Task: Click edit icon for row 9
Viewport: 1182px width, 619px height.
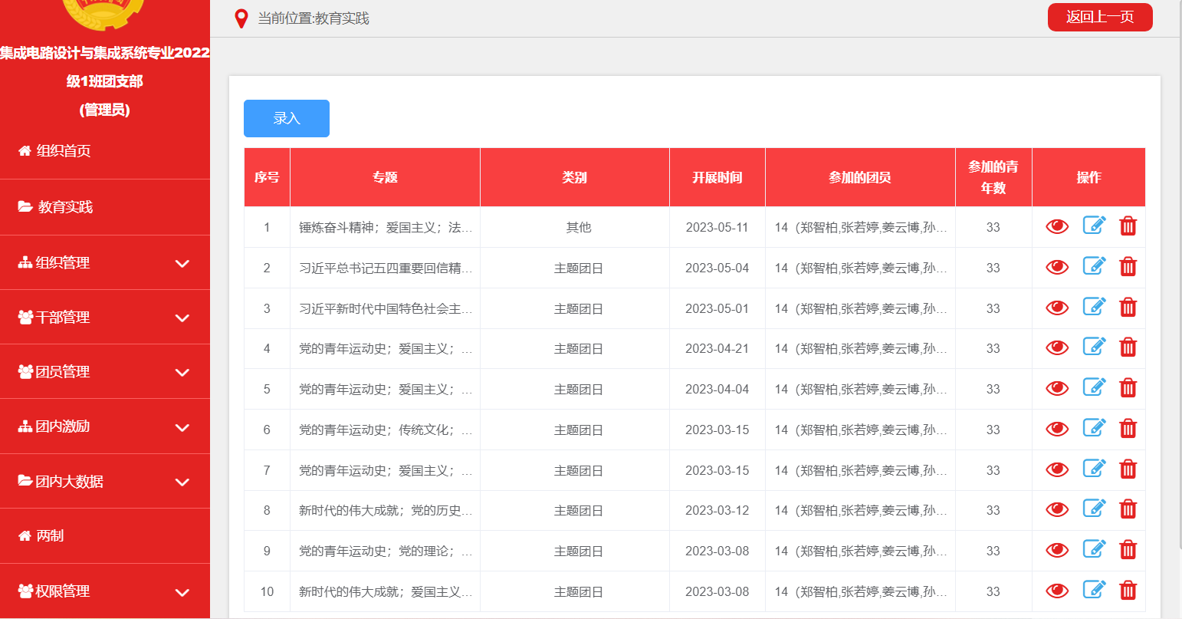Action: click(x=1094, y=549)
